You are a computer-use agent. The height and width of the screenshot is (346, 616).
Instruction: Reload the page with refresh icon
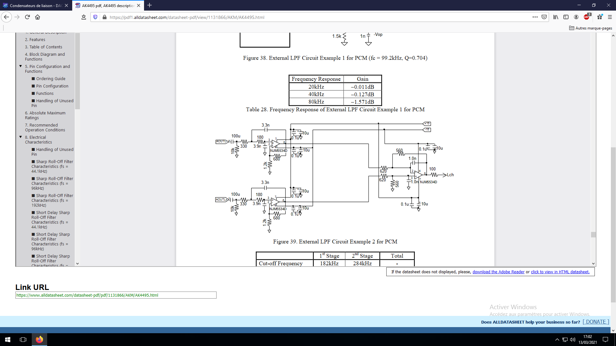[x=27, y=17]
